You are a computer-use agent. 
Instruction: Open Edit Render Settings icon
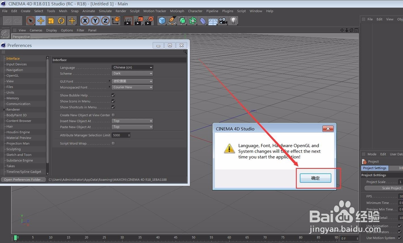tap(149, 21)
